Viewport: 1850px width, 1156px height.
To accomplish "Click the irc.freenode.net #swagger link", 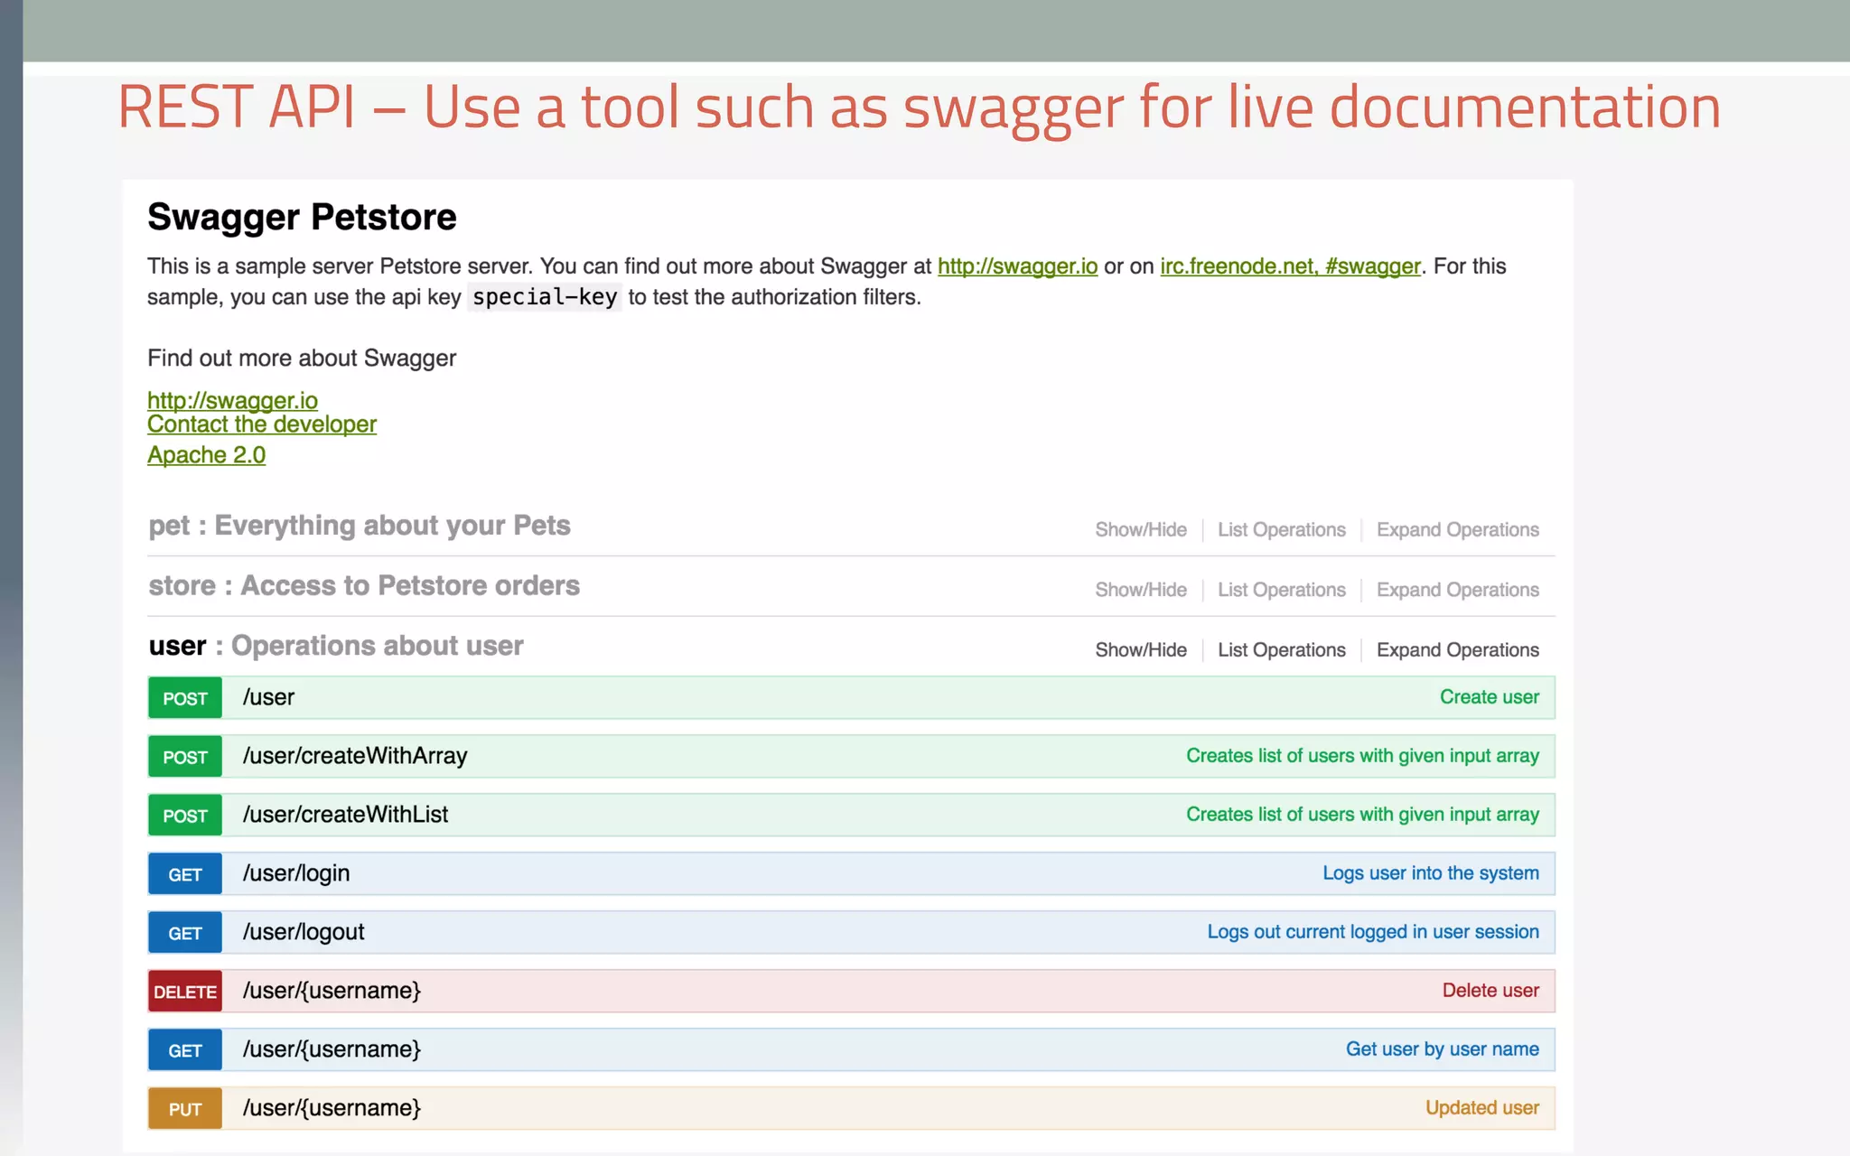I will tap(1290, 266).
